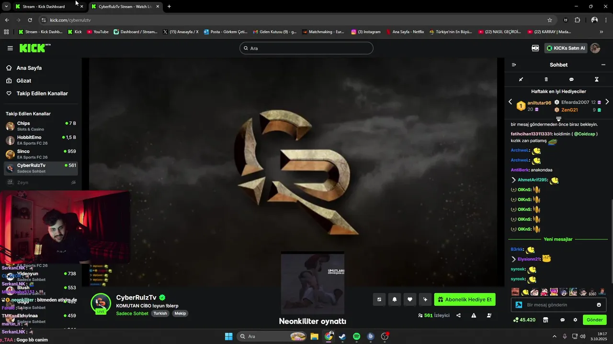Click the speech bubble icon in chat toolbar
Screen dimensions: 613x344
tap(571, 79)
